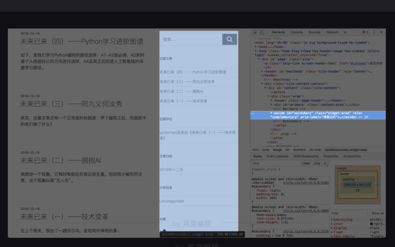Open the Event Listeners panel tab
This screenshot has width=395, height=247.
(x=277, y=156)
